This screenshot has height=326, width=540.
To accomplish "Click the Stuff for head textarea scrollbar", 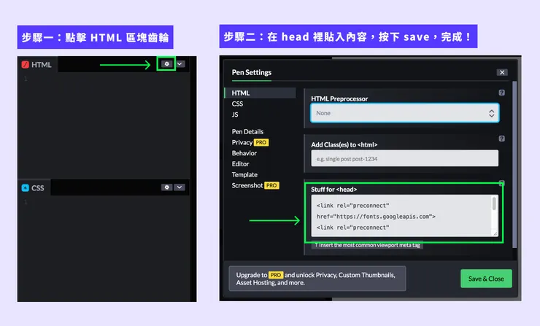I will tap(494, 203).
